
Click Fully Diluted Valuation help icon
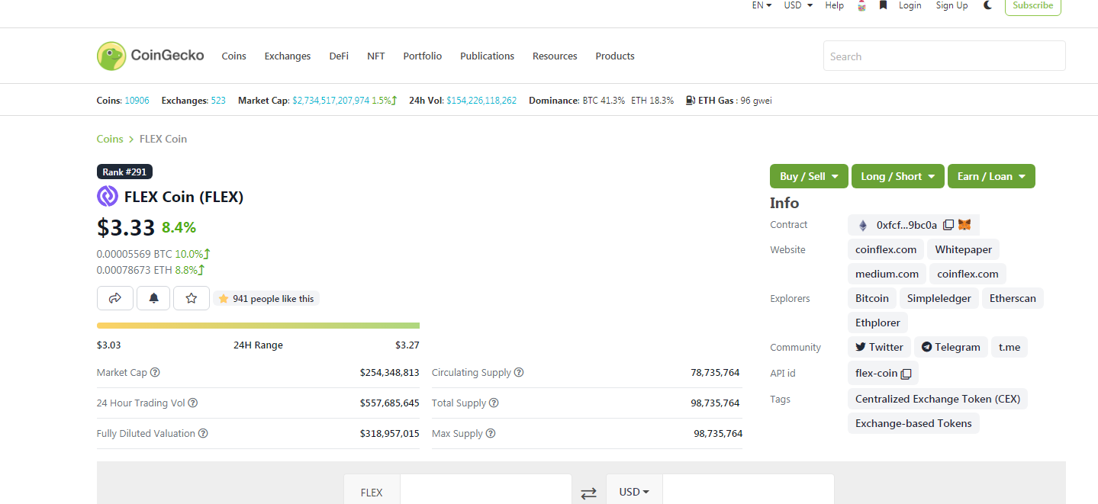pyautogui.click(x=203, y=434)
